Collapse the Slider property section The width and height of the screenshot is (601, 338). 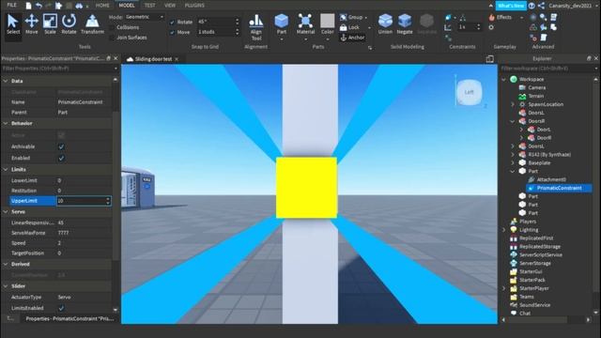[x=6, y=285]
